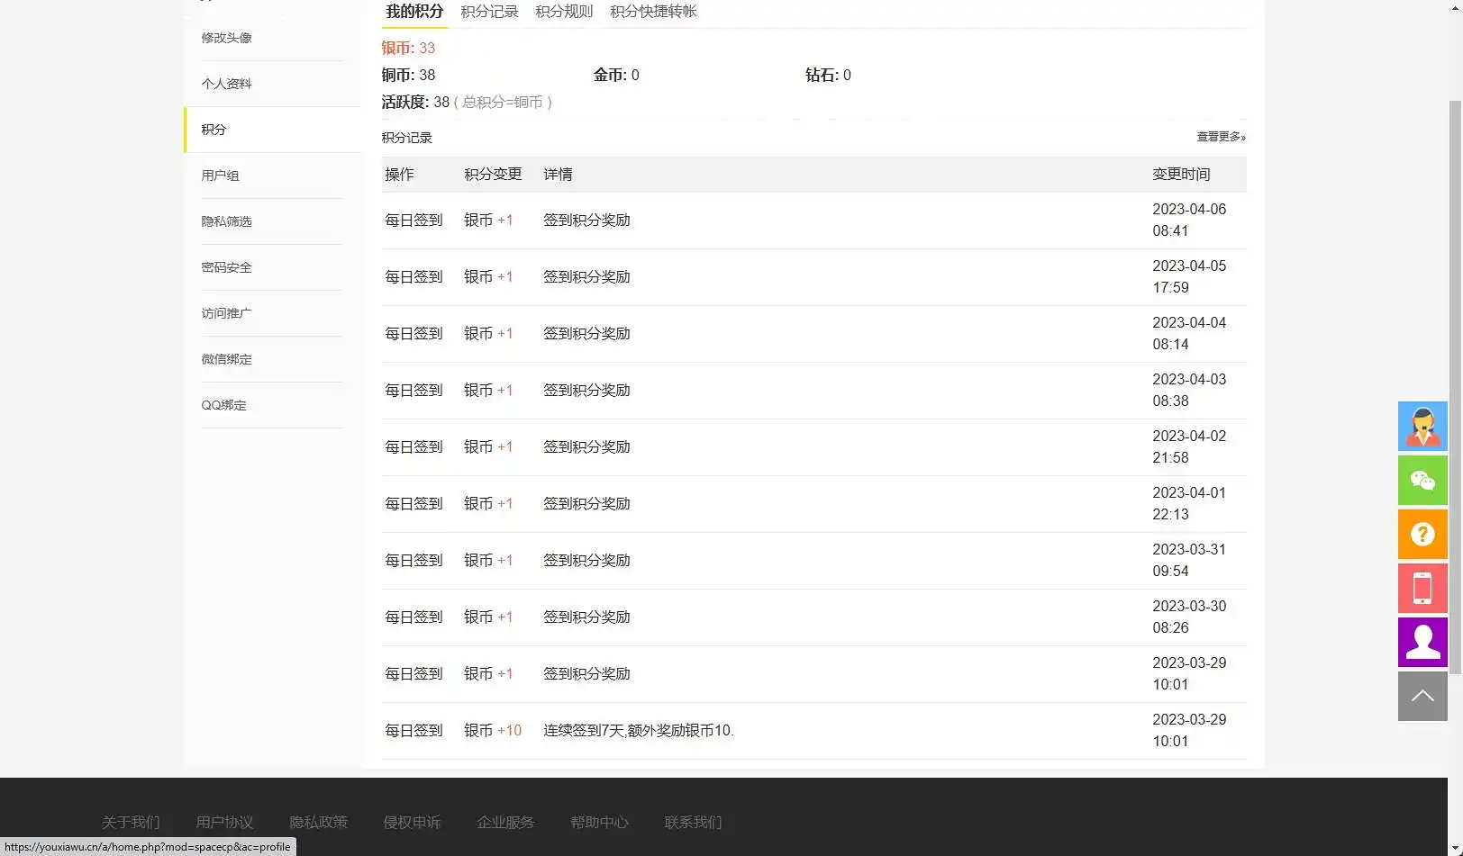Select 用户组 in the left menu
Screen dimensions: 1463x856
[221, 176]
